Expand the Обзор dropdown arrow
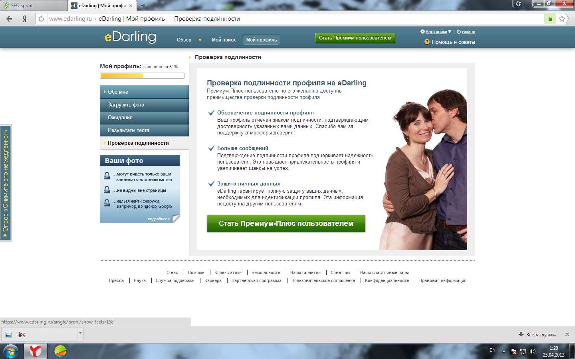The image size is (575, 359). tap(200, 40)
